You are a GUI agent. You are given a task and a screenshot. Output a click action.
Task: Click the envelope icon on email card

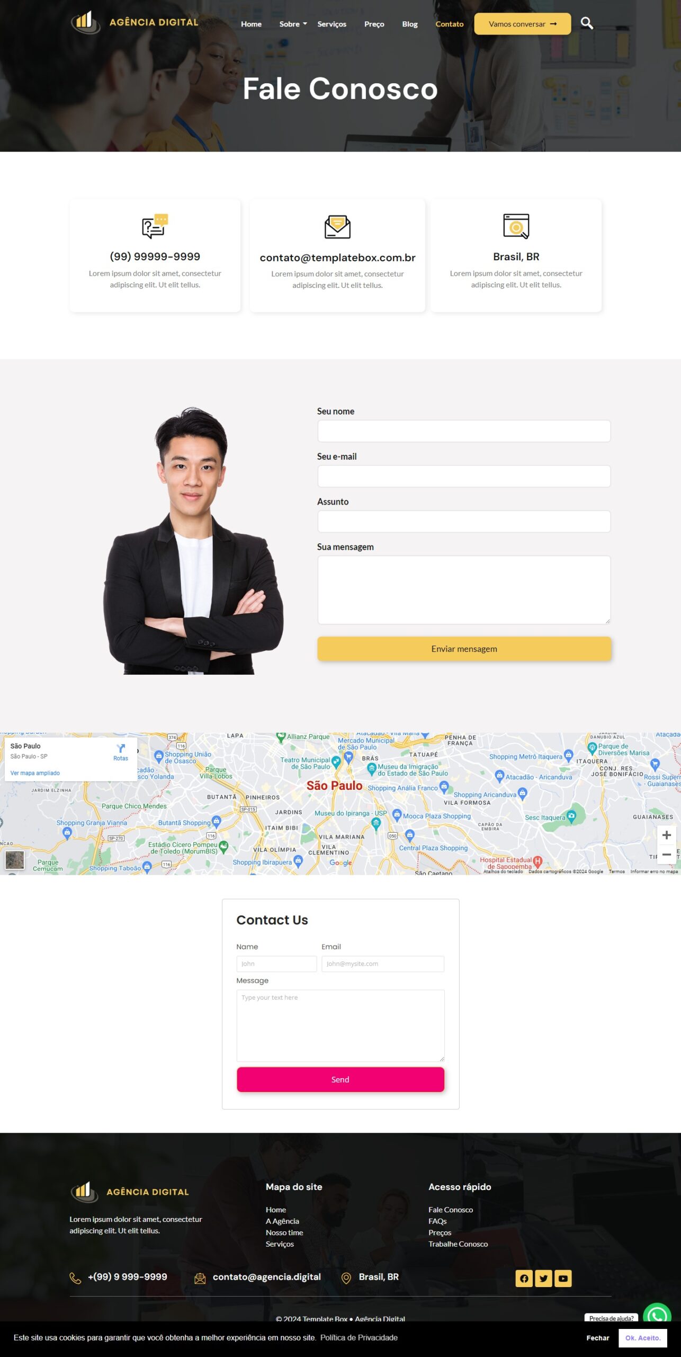tap(337, 227)
